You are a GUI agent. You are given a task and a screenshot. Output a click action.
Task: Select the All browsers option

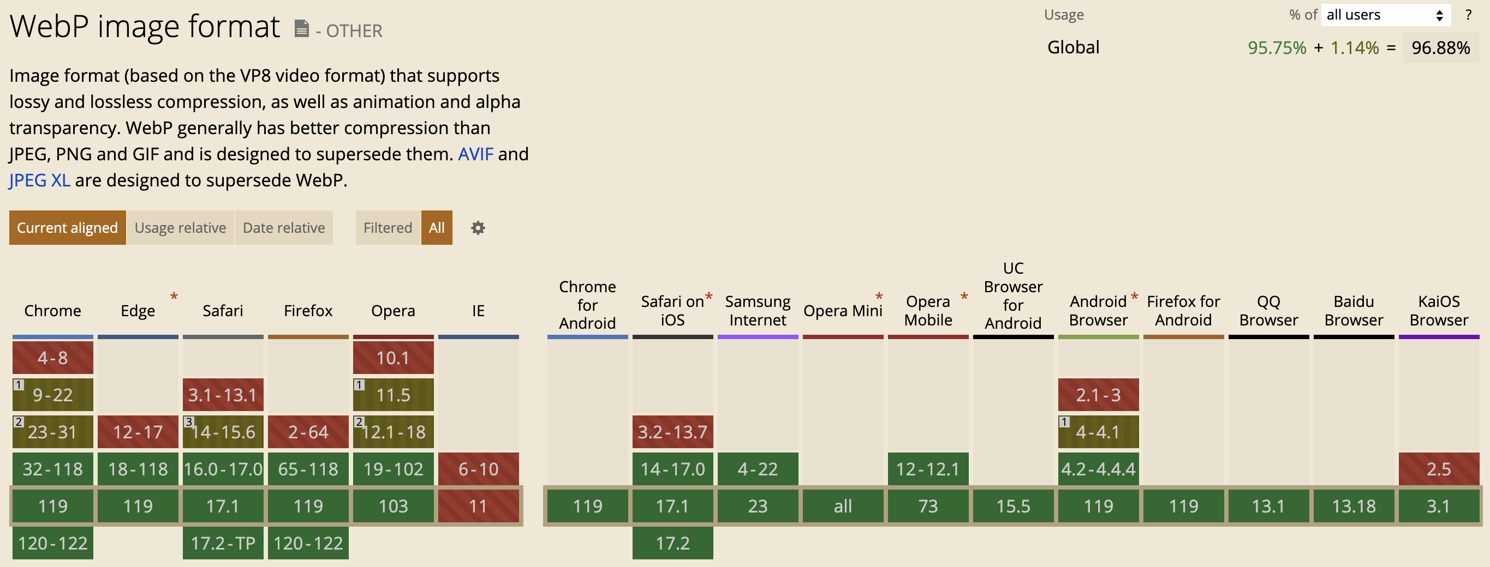coord(437,228)
